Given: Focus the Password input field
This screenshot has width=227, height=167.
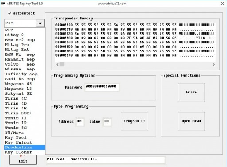Looking at the screenshot, I should click(x=102, y=87).
